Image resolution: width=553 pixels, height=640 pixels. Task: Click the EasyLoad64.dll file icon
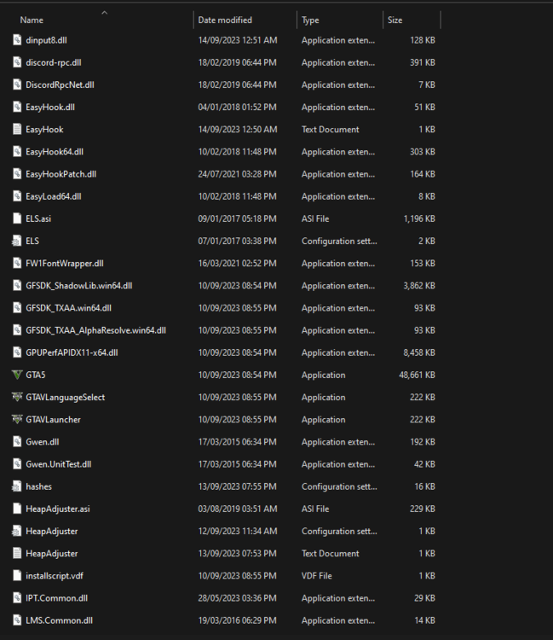click(17, 196)
